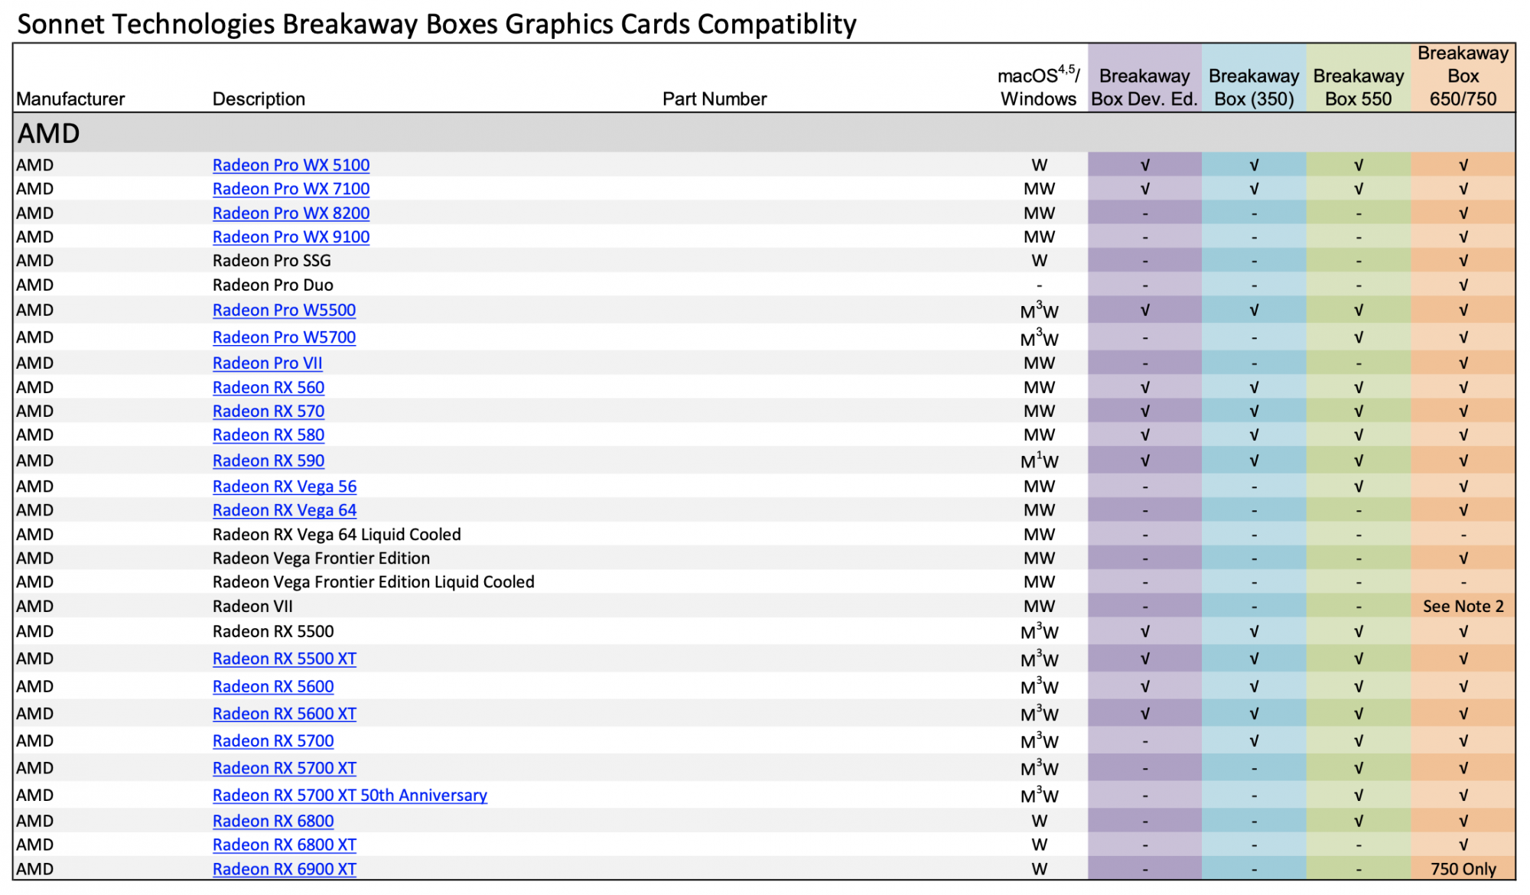Open the Radeon RX 560 link
This screenshot has width=1530, height=895.
[269, 388]
